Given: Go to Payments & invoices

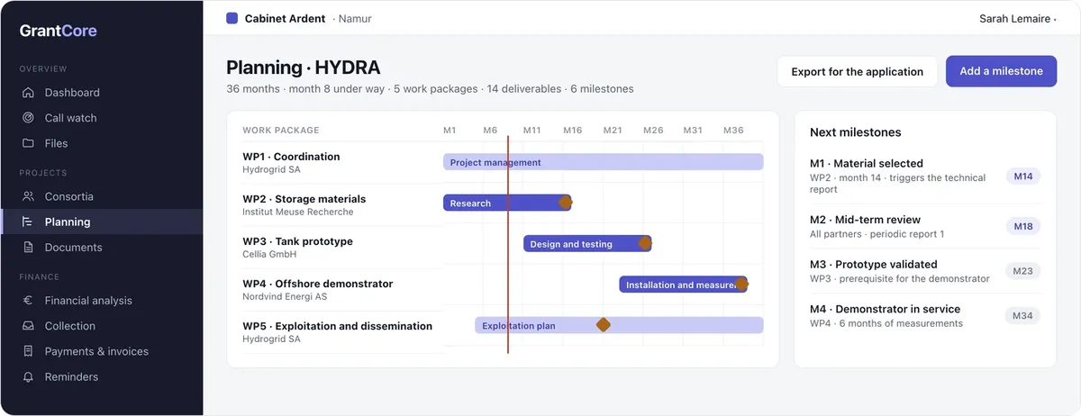Looking at the screenshot, I should point(102,351).
